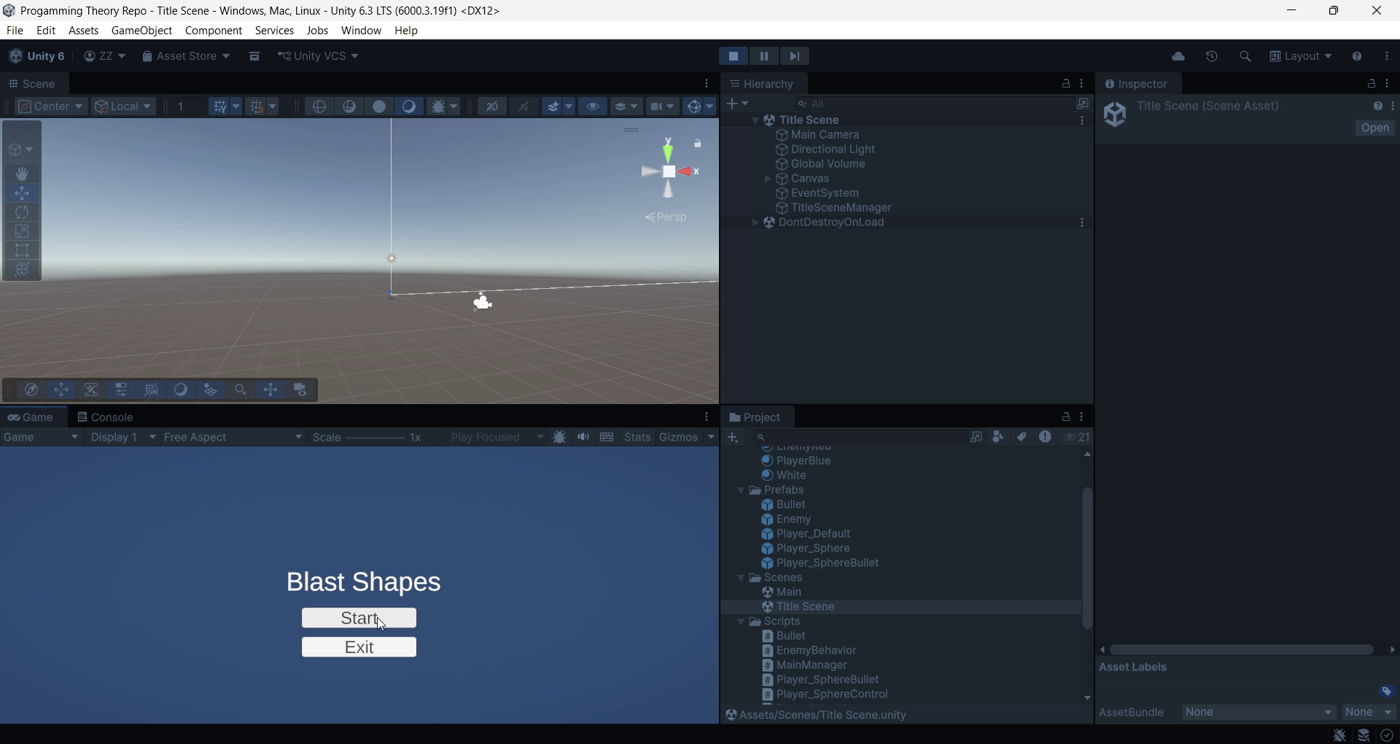Toggle scene lighting in Scene toolbar
The height and width of the screenshot is (744, 1400).
[524, 106]
